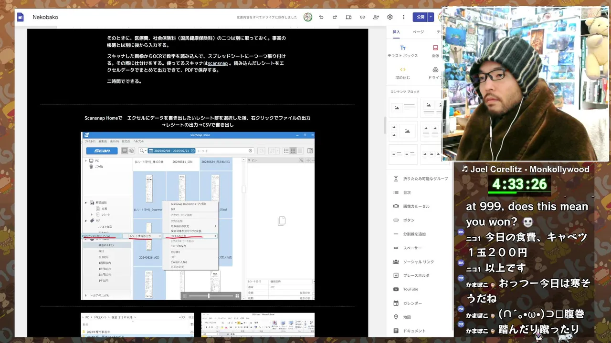This screenshot has height=343, width=611.
Task: Expand the publish options dropdown arrow
Action: click(x=431, y=17)
